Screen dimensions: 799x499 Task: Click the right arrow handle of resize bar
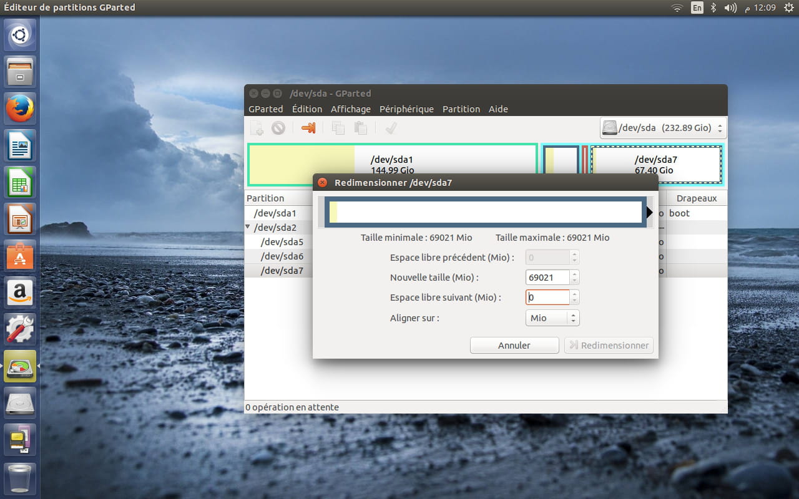tap(649, 213)
